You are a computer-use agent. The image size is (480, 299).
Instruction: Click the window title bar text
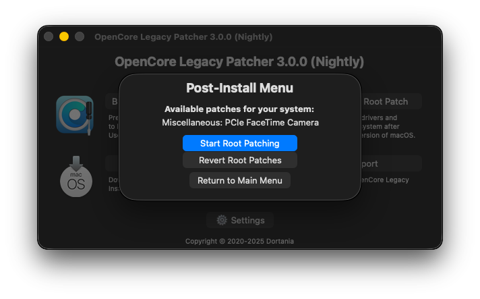coord(183,36)
